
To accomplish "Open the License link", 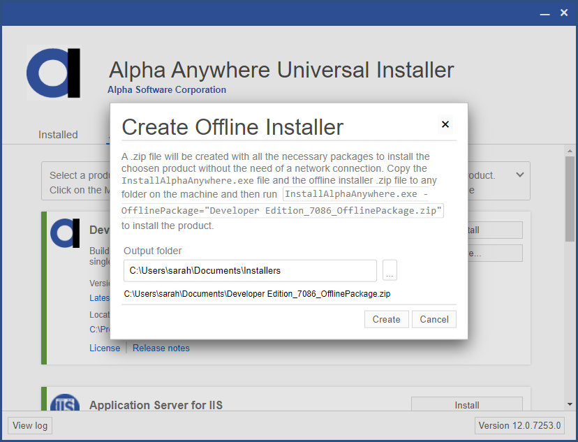I will (105, 348).
